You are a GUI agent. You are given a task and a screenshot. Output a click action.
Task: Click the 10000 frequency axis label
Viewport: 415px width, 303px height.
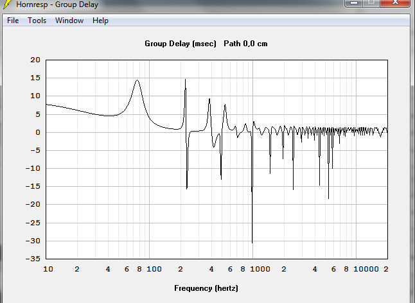[366, 269]
